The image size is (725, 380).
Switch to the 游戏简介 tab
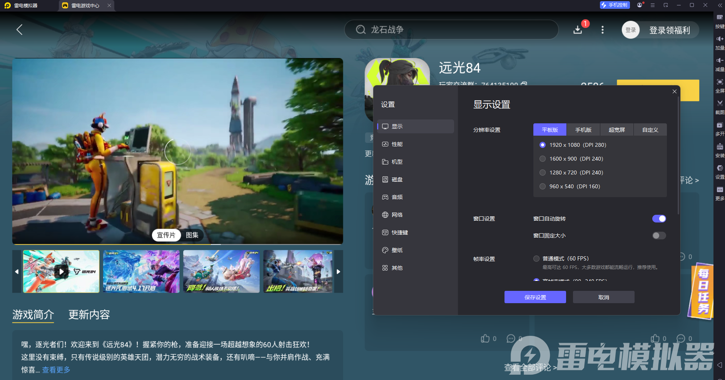click(x=33, y=315)
